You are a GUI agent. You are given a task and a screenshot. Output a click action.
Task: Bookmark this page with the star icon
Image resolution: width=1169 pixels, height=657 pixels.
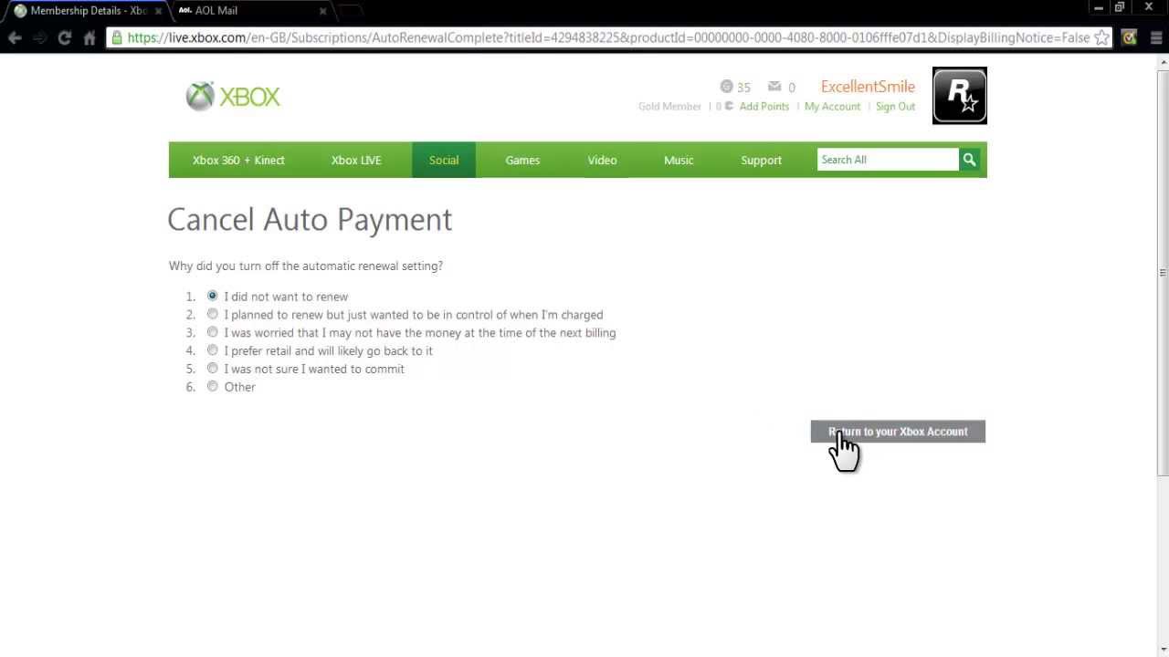click(1101, 37)
